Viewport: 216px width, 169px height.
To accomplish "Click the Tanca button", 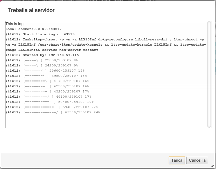I will coord(177,160).
